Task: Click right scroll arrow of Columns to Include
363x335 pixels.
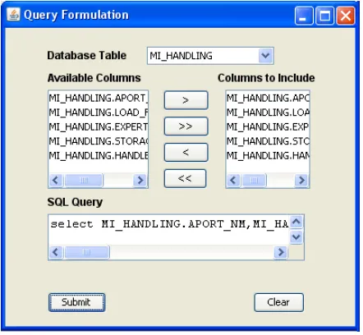Action: coord(301,181)
